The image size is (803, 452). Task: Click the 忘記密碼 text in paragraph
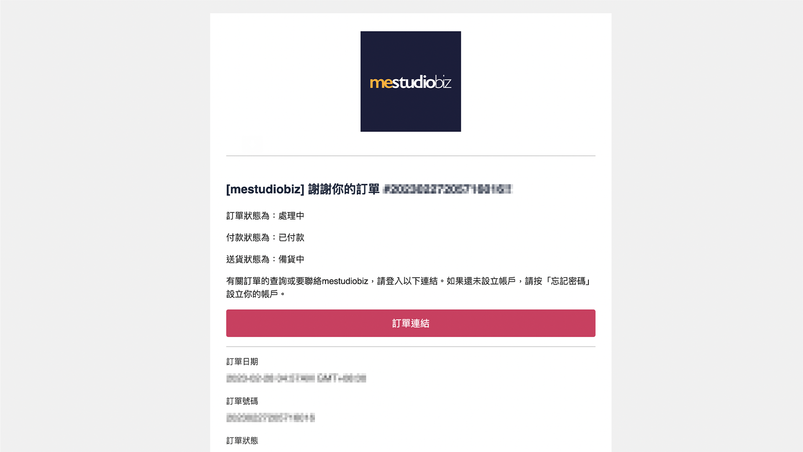coord(568,281)
